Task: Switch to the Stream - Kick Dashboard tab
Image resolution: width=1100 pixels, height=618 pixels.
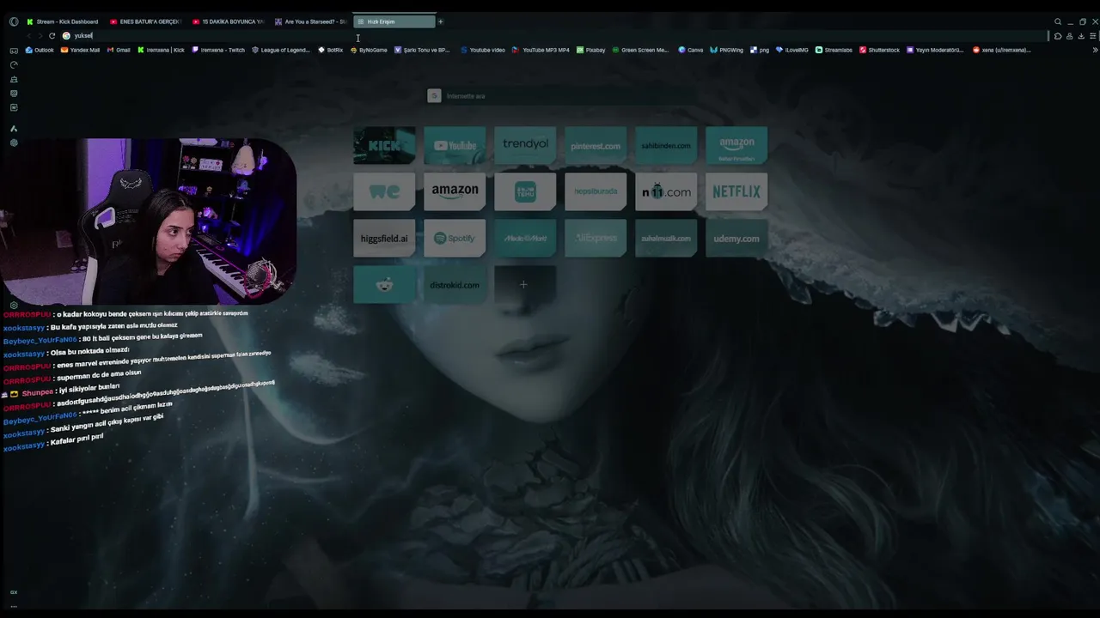Action: tap(62, 21)
